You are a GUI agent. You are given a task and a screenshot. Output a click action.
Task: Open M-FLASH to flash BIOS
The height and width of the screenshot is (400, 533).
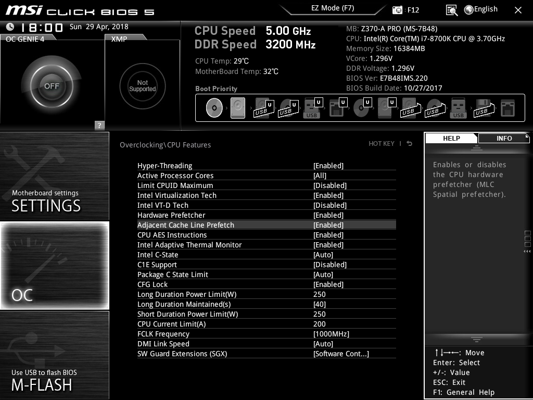point(54,355)
